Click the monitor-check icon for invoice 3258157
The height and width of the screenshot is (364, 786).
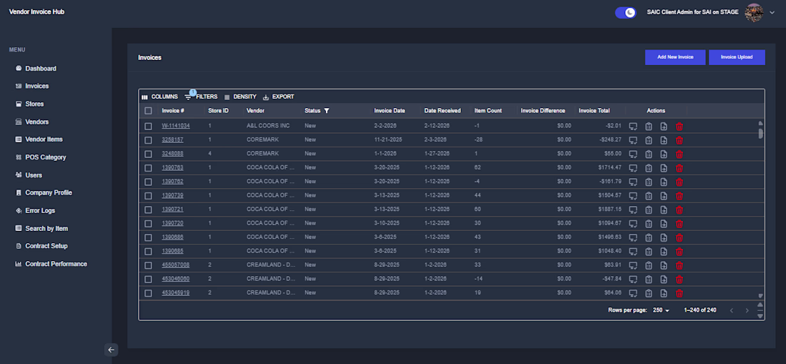click(x=633, y=140)
